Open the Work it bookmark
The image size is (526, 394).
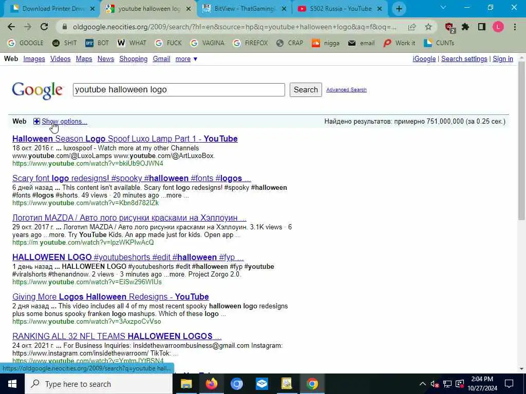pyautogui.click(x=399, y=43)
